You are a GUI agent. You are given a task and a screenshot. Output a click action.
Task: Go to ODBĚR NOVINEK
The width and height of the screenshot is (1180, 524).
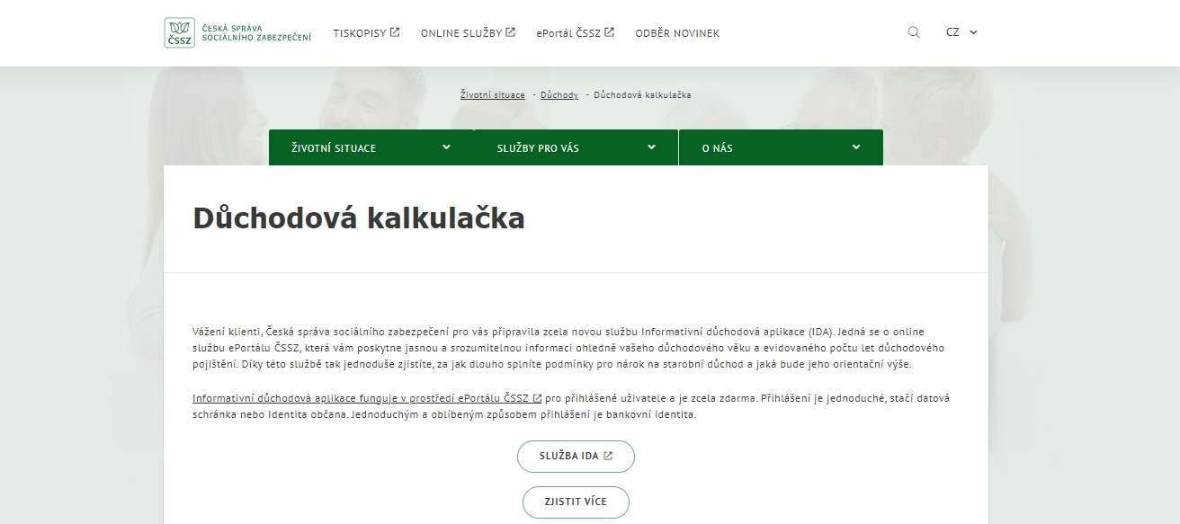(677, 33)
